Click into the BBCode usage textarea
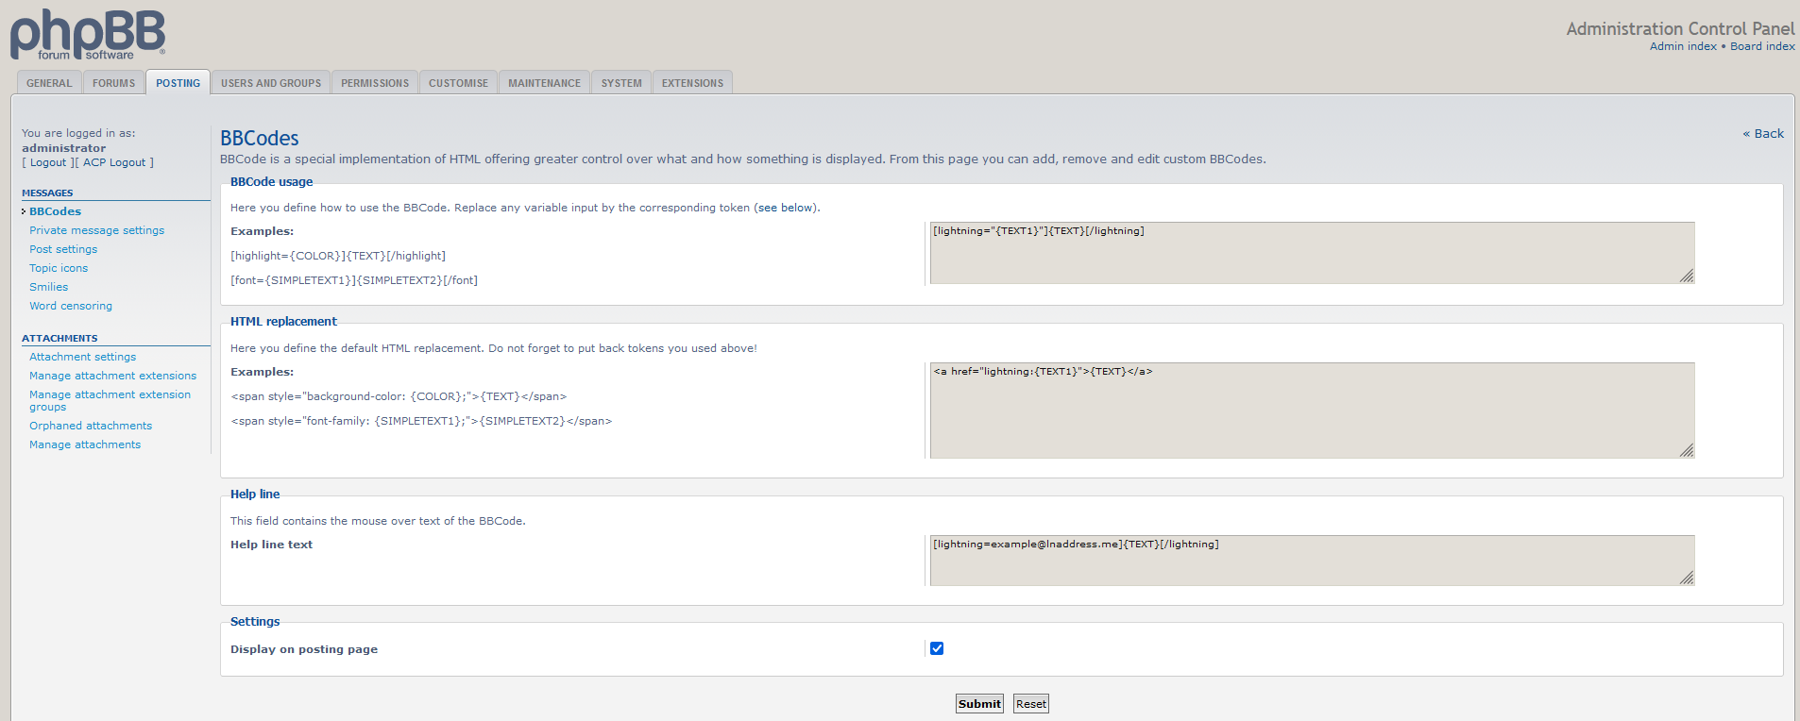This screenshot has width=1800, height=721. coord(1312,253)
